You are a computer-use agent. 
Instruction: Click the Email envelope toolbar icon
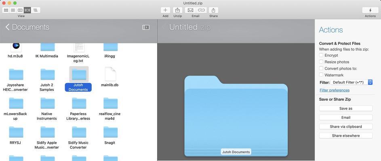[x=191, y=10]
